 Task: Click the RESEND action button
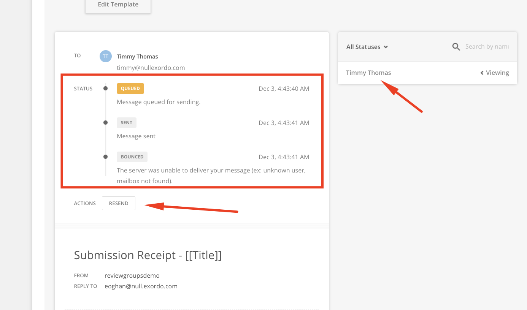pyautogui.click(x=119, y=203)
